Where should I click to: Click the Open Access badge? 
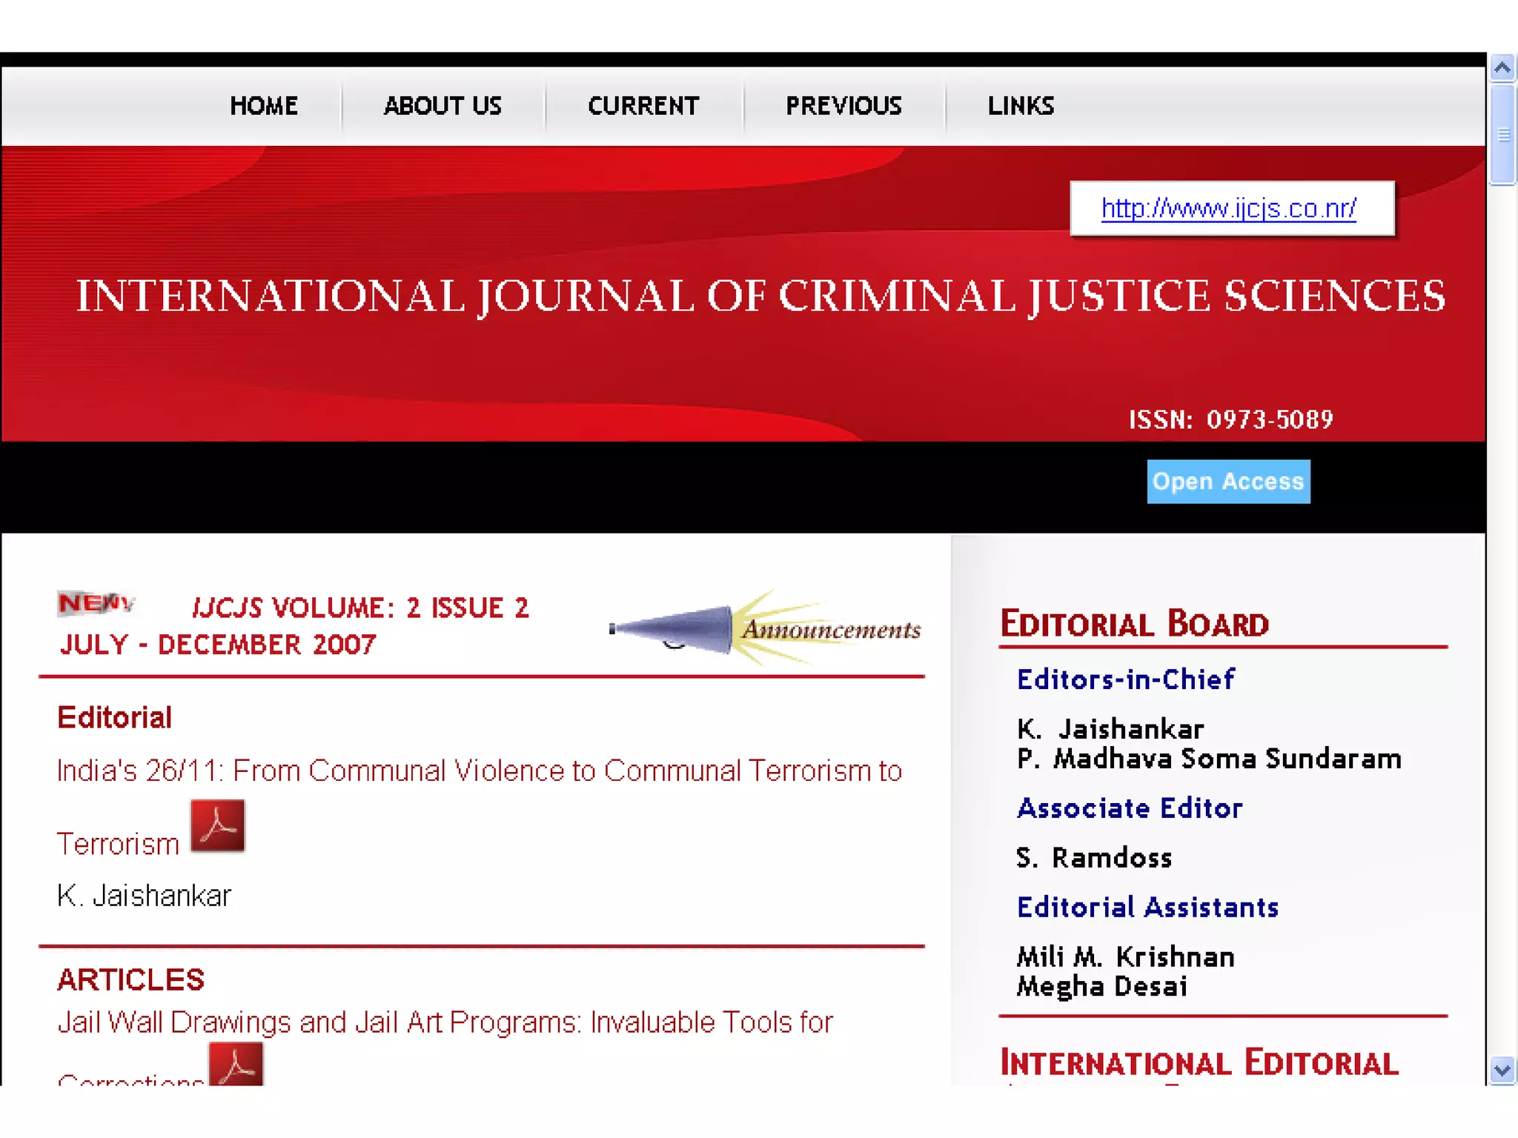[x=1228, y=482]
